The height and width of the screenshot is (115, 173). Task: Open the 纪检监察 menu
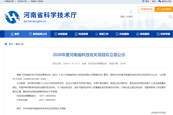(x=61, y=34)
